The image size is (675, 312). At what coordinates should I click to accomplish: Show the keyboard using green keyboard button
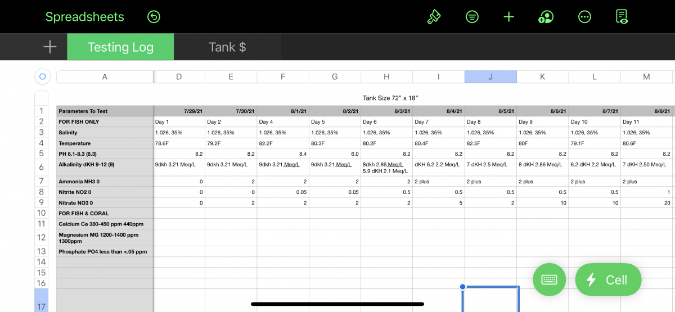point(549,279)
